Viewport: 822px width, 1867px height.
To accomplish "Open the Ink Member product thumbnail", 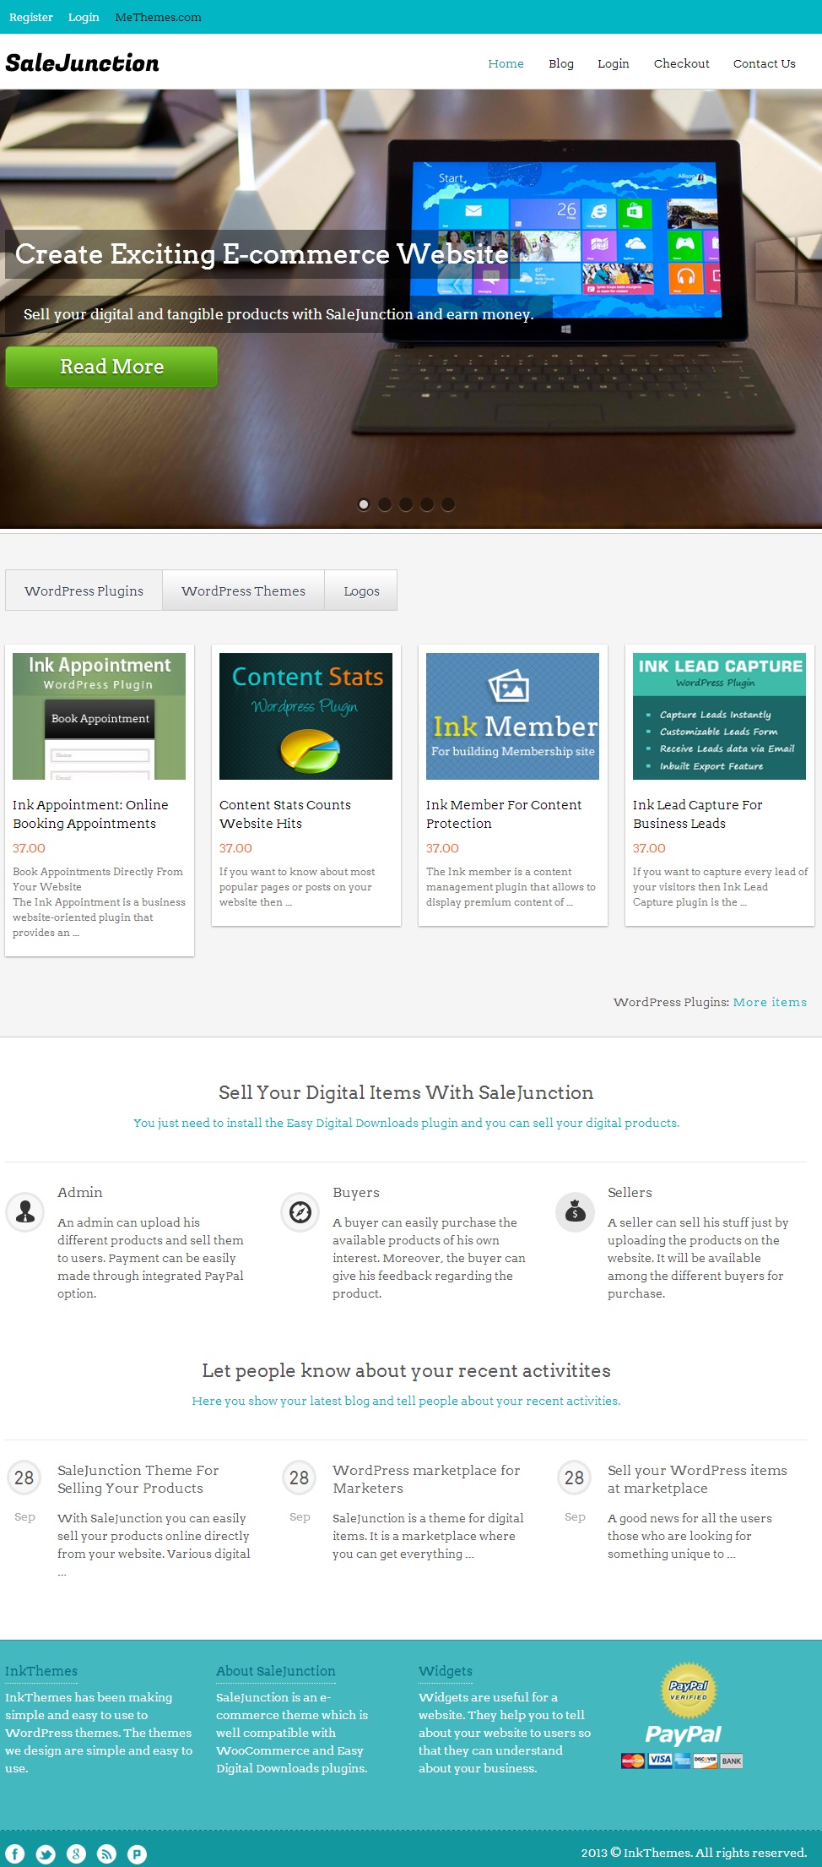I will point(512,716).
